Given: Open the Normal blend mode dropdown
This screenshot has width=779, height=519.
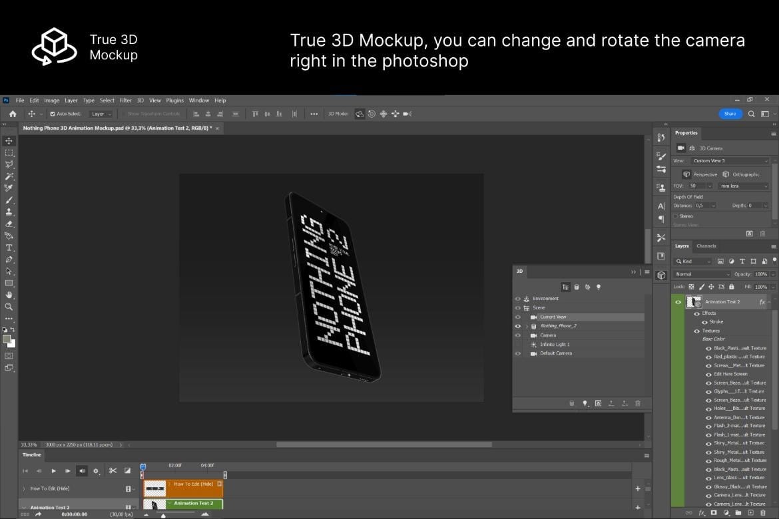Looking at the screenshot, I should tap(701, 273).
